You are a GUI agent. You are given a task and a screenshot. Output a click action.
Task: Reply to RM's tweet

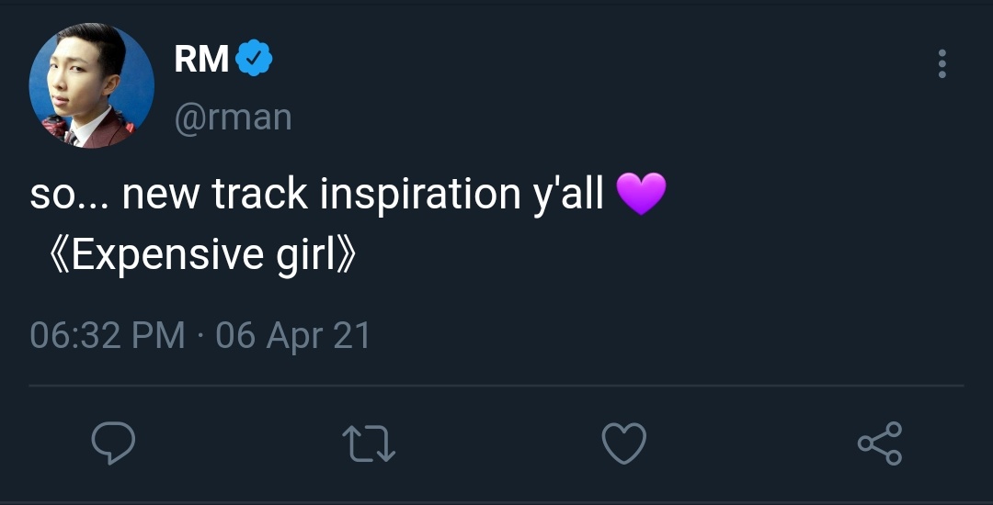[x=114, y=444]
